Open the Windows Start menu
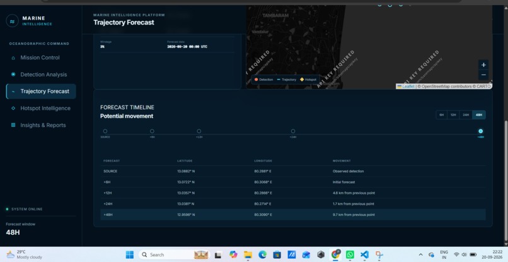This screenshot has height=262, width=508. (130, 254)
